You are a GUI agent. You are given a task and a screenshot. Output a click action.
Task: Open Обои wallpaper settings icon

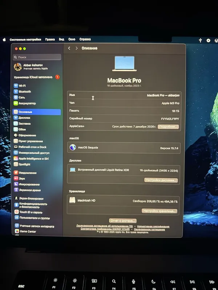[16, 129]
